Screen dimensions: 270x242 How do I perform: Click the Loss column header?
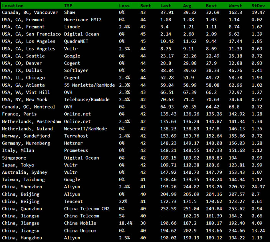click(x=124, y=6)
